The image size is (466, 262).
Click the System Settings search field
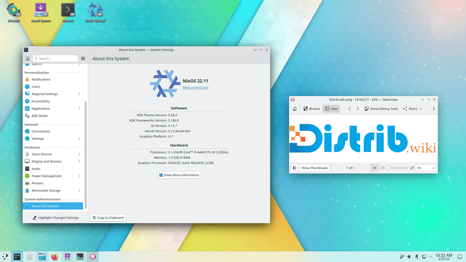[56, 59]
